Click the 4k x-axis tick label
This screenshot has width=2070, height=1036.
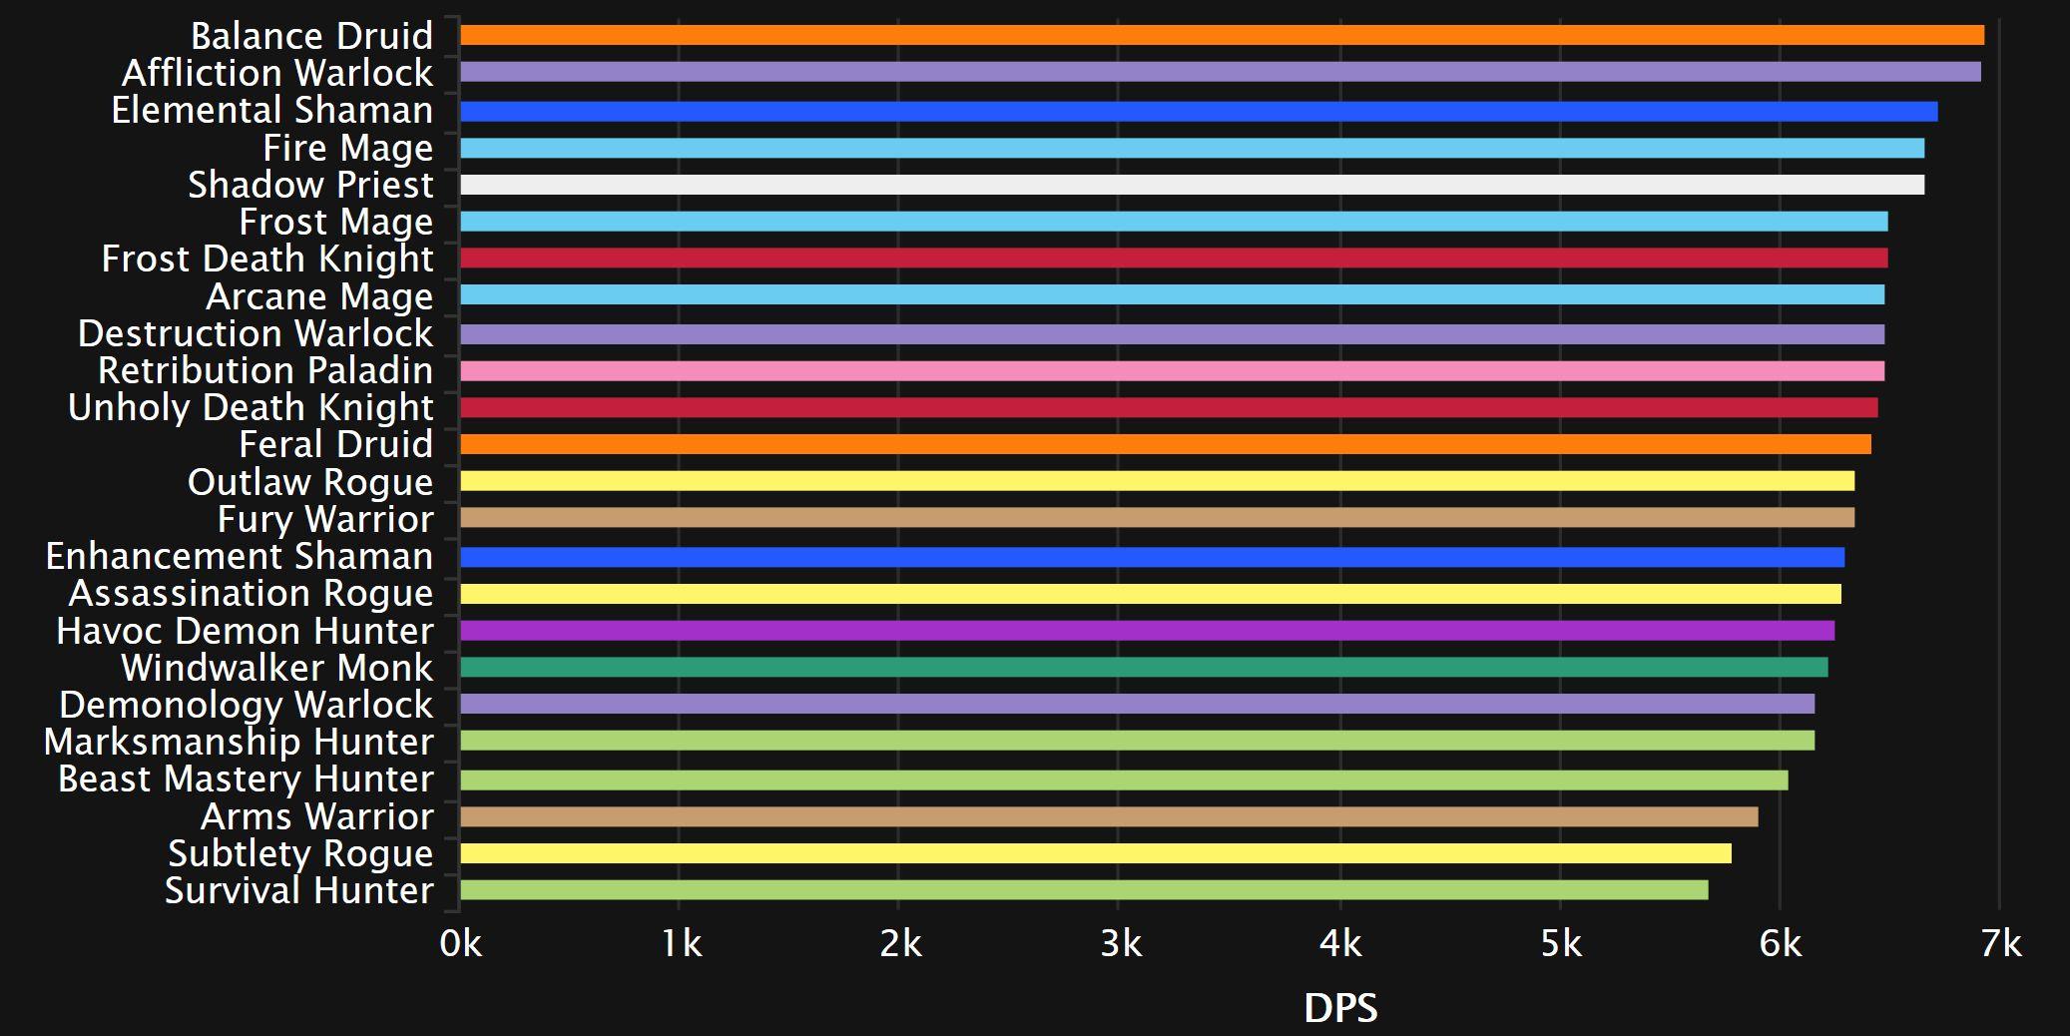1339,943
